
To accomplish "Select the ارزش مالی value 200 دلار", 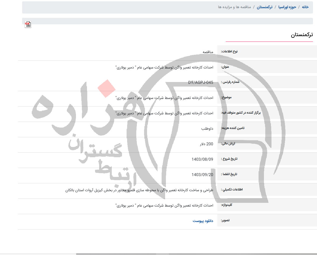I will point(206,144).
